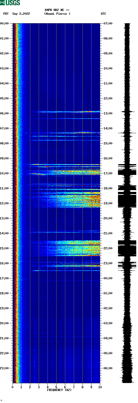Click the 1 Hz frequency tick label
Image resolution: width=138 pixels, height=403 pixels.
(21, 387)
